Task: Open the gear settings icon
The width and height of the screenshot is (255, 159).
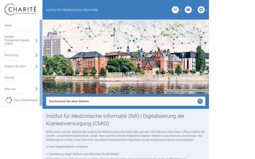Action: point(201,10)
